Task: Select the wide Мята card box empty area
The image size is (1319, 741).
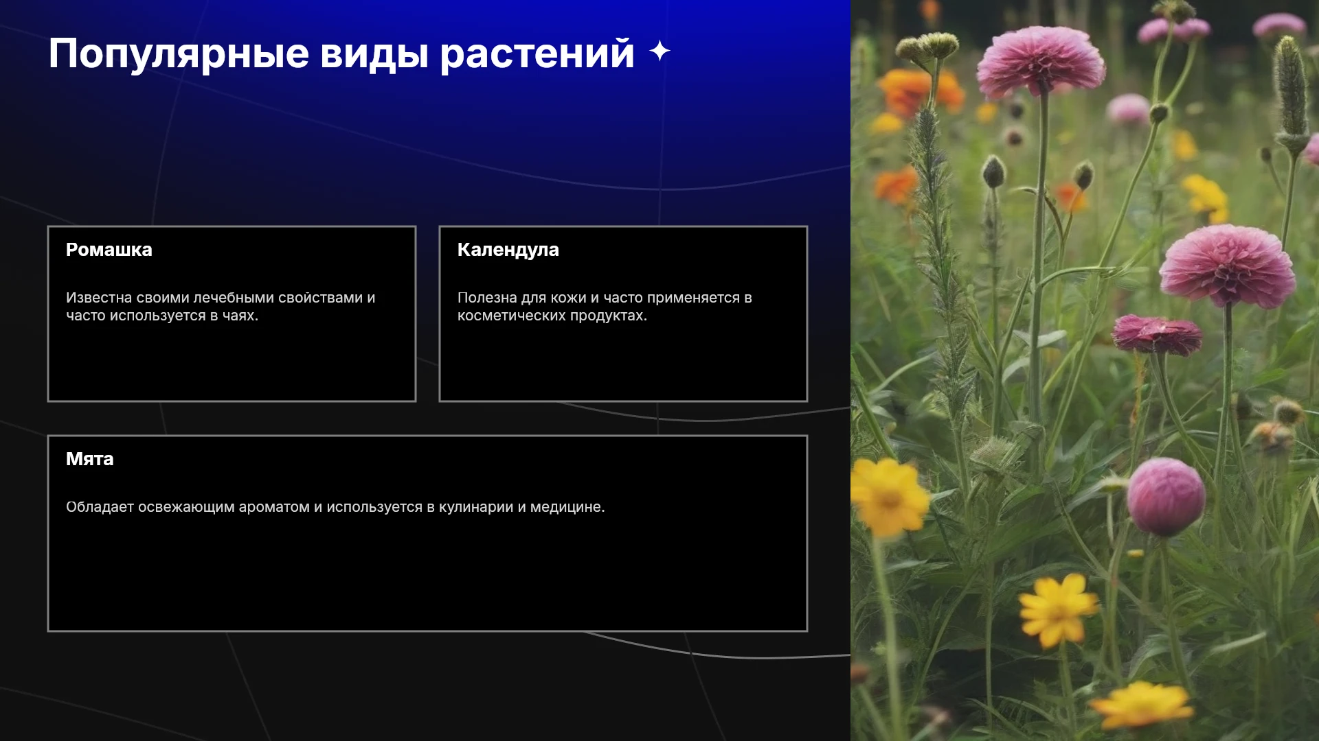Action: coord(427,576)
